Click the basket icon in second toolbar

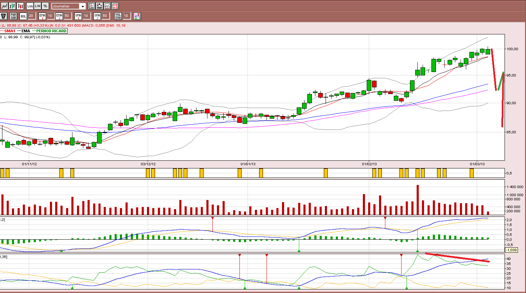(x=4, y=16)
